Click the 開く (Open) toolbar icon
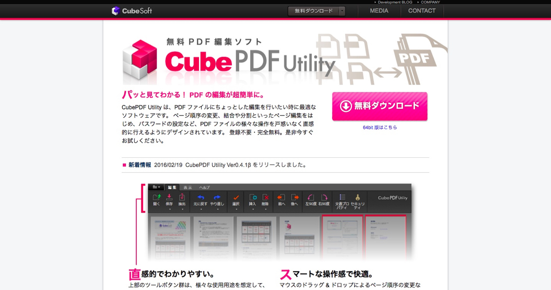Image resolution: width=551 pixels, height=290 pixels. point(157,198)
